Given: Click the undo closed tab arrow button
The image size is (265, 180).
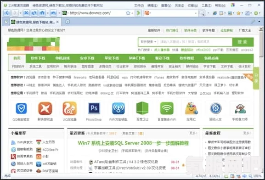Looking at the screenshot, I should [53, 13].
